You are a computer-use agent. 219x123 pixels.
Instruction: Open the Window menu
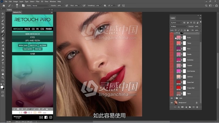point(53,2)
